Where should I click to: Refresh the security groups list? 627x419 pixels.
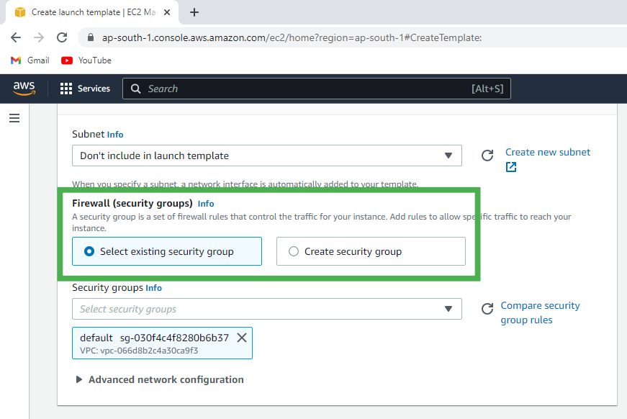[x=487, y=309]
